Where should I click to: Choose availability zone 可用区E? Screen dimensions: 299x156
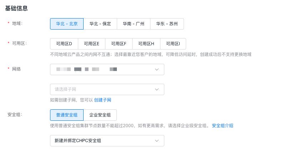91,44
